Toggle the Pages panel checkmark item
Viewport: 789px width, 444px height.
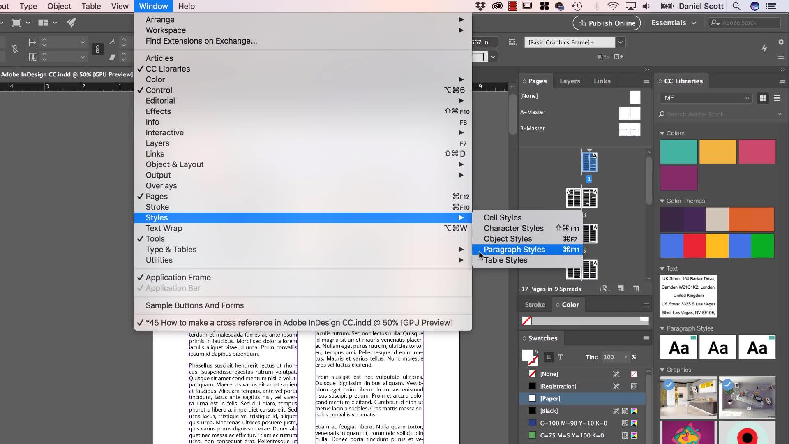pos(303,197)
